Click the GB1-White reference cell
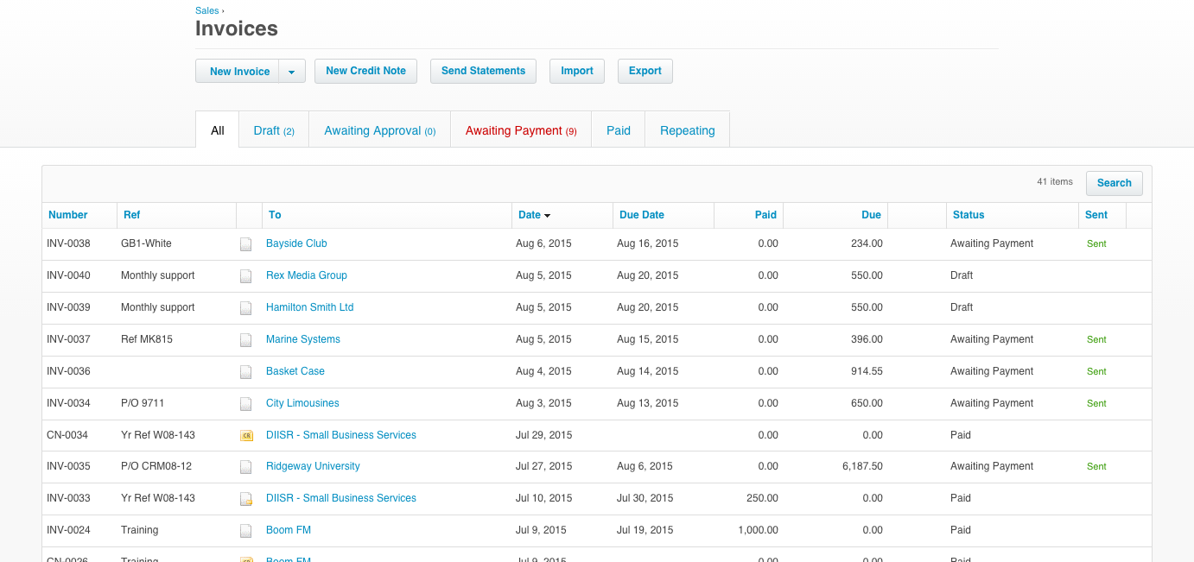Image resolution: width=1194 pixels, height=562 pixels. (146, 243)
